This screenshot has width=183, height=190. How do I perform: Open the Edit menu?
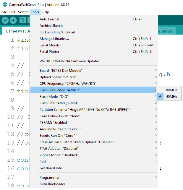(x=12, y=12)
